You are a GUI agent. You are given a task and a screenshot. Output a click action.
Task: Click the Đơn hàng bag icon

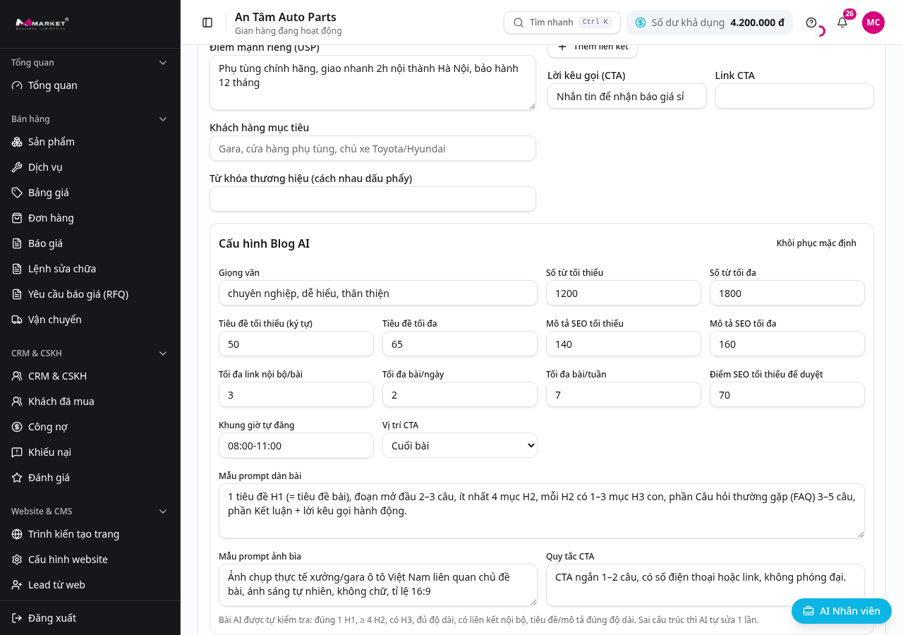point(17,218)
